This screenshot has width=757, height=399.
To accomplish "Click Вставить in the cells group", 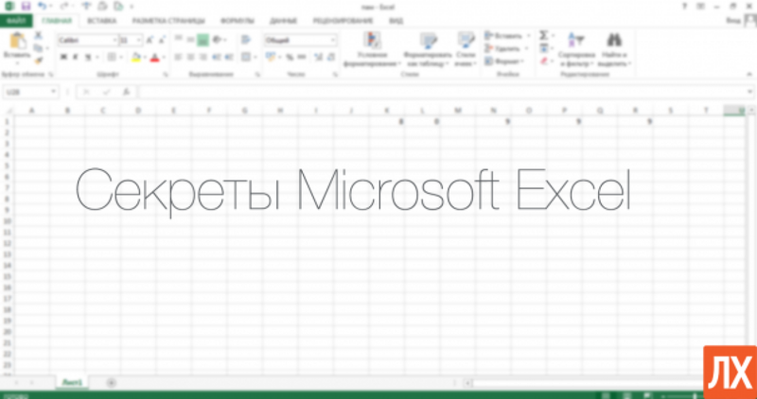I will [x=507, y=36].
